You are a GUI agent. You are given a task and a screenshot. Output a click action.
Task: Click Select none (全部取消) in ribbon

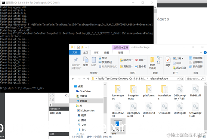coord(196,62)
